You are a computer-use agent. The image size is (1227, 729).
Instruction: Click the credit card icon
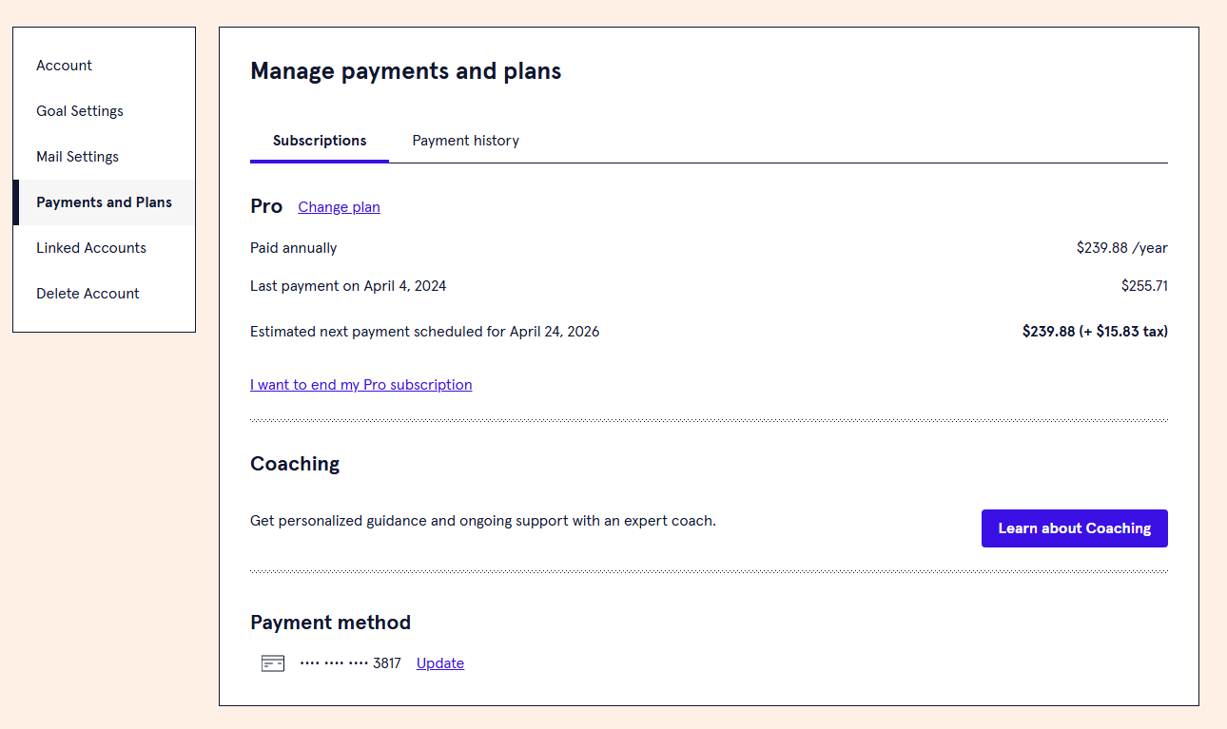273,663
